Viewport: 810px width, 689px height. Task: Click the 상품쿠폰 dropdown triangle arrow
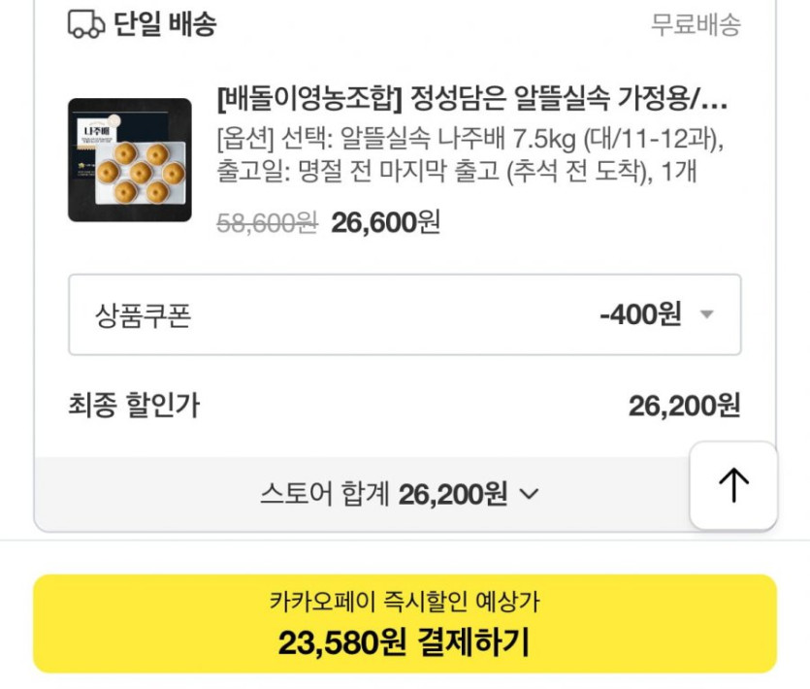tap(706, 314)
